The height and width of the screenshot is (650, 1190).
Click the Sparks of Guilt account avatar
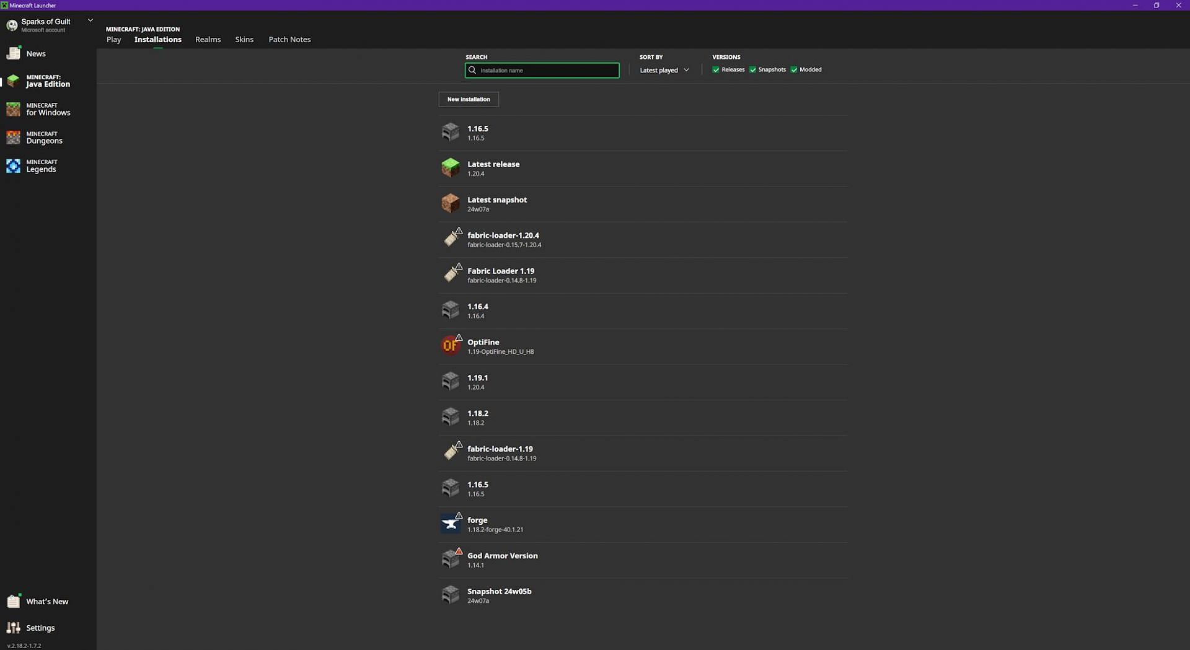click(12, 25)
